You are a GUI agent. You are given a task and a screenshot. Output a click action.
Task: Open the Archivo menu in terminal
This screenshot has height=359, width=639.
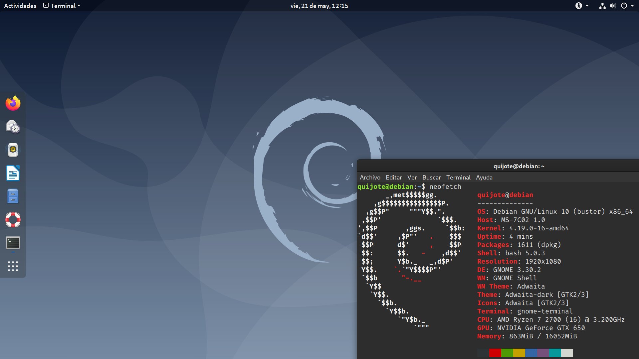(x=370, y=178)
